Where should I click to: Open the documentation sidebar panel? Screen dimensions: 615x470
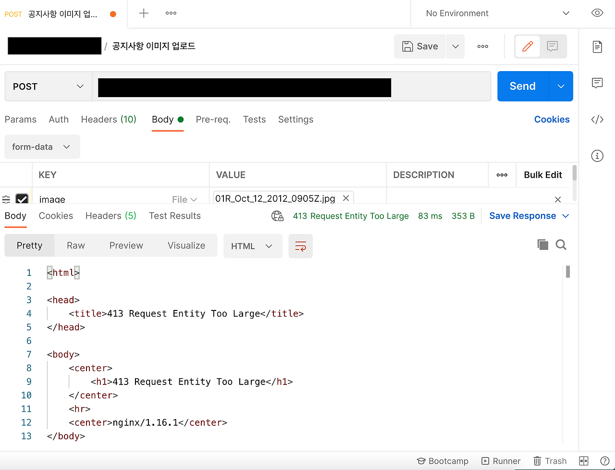pos(597,47)
